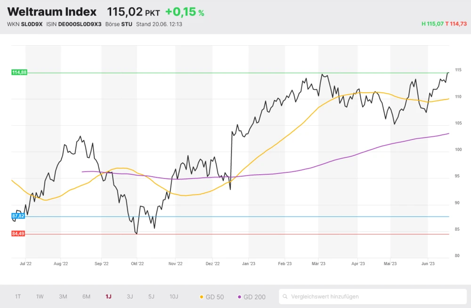This screenshot has height=308, width=471.
Task: Choose the 6M time range
Action: (x=86, y=296)
